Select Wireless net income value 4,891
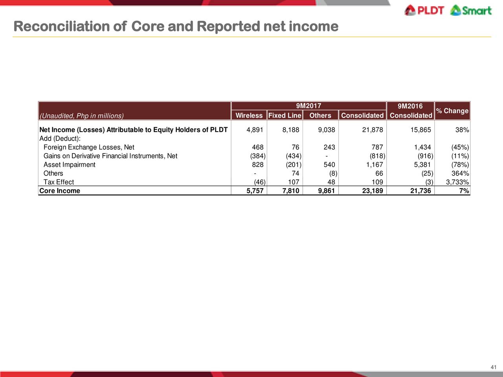 tap(255, 130)
